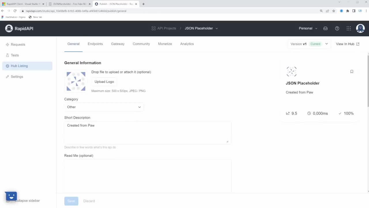Click browser zoom magnifier icon

[x=321, y=11]
